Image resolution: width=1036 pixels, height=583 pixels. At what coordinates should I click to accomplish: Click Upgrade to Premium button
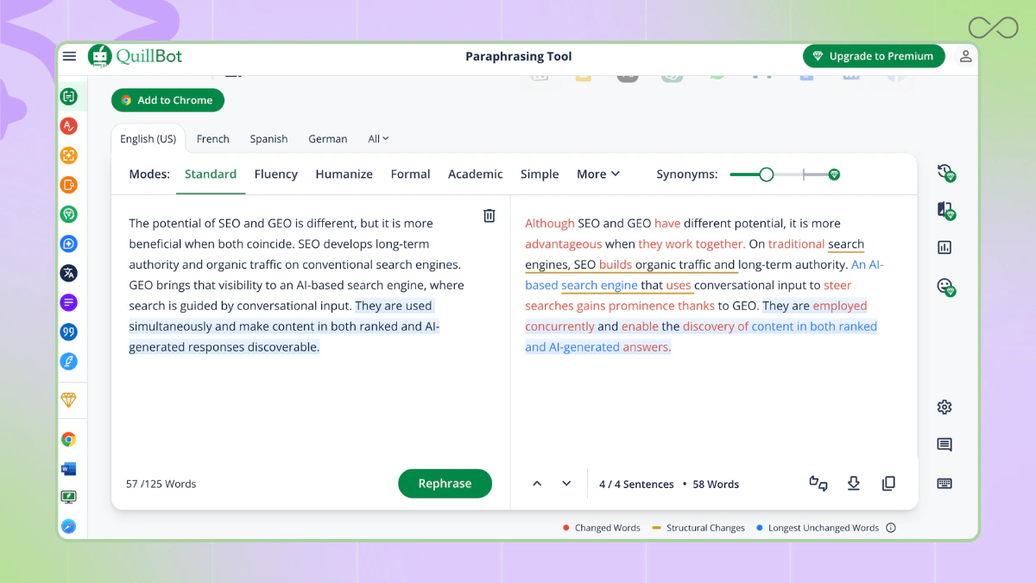874,56
